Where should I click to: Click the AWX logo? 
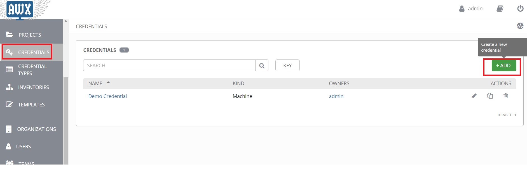(x=20, y=10)
